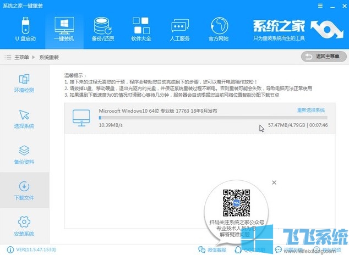349x255 pixels.
Task: Select the 一键装机 tab
Action: point(64,29)
